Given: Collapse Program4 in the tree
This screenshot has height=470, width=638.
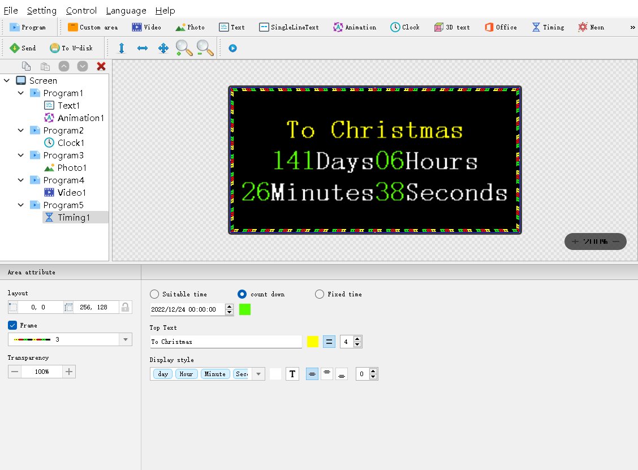Looking at the screenshot, I should pyautogui.click(x=21, y=180).
